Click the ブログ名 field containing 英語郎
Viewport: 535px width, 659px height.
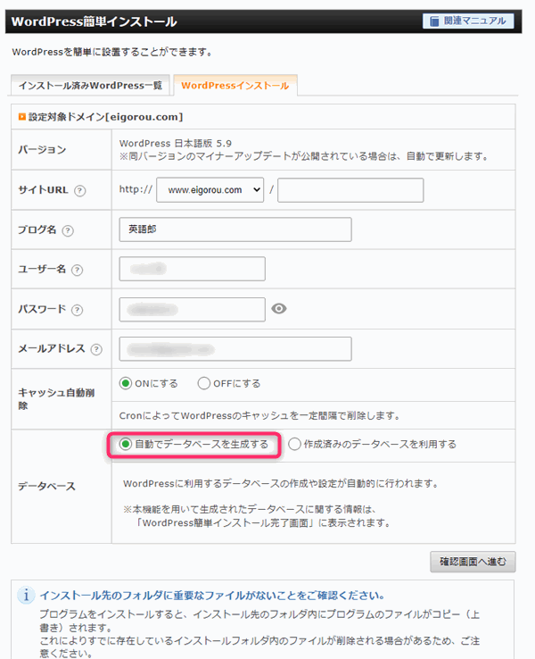coord(235,229)
